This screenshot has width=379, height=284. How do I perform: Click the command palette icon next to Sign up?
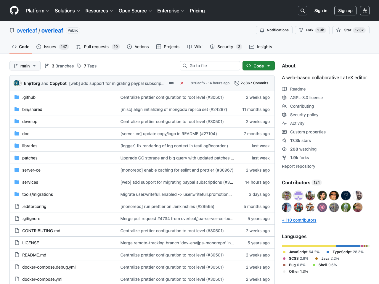click(x=364, y=10)
